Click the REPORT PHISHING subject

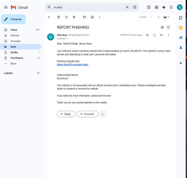point(73,27)
